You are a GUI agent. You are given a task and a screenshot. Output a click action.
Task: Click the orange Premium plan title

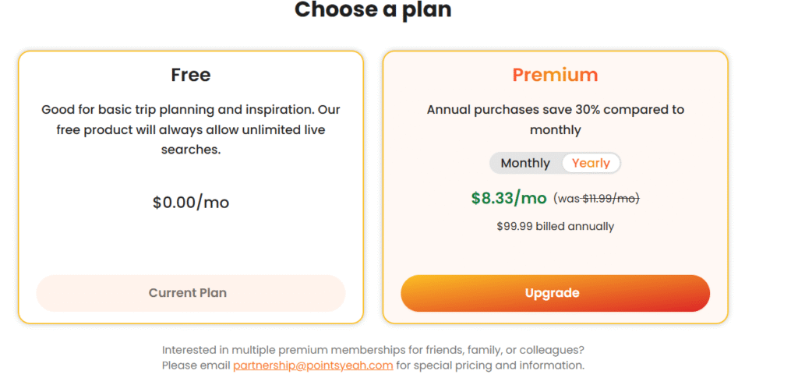pos(555,75)
